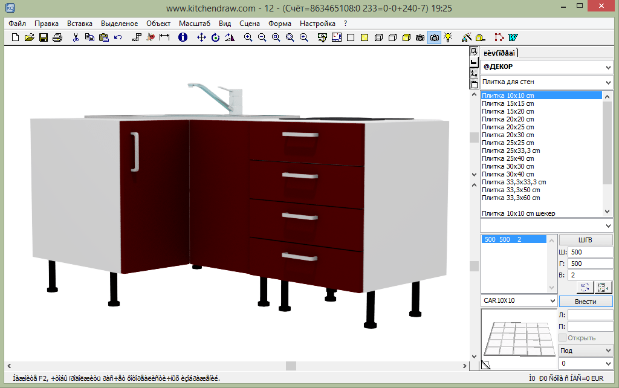Click the Zoom in magnifier icon

(248, 37)
